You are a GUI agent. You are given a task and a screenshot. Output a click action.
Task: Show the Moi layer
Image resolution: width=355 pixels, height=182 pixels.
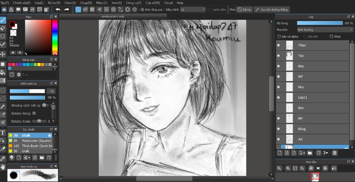[278, 108]
